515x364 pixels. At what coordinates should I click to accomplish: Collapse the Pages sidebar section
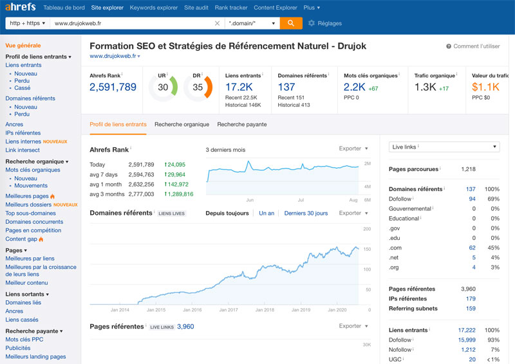(16, 250)
